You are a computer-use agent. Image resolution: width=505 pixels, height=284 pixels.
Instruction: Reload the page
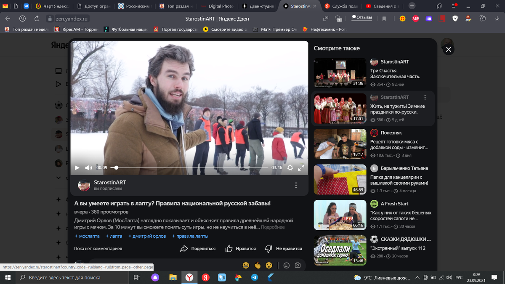click(37, 19)
